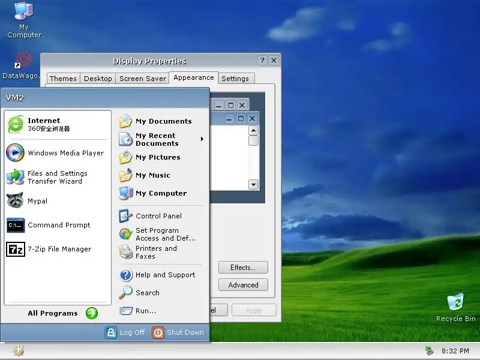Expand My Recent Documents submenu

[x=161, y=139]
